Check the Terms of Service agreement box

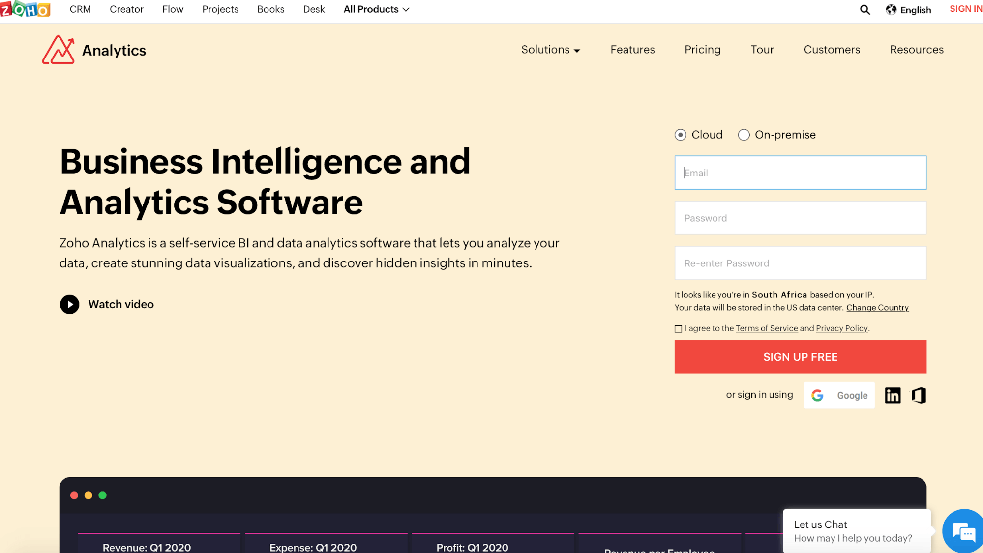click(x=678, y=329)
